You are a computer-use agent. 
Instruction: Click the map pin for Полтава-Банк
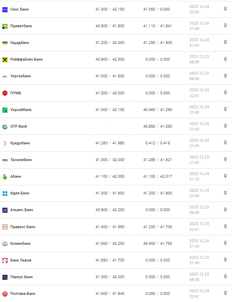(x=225, y=293)
